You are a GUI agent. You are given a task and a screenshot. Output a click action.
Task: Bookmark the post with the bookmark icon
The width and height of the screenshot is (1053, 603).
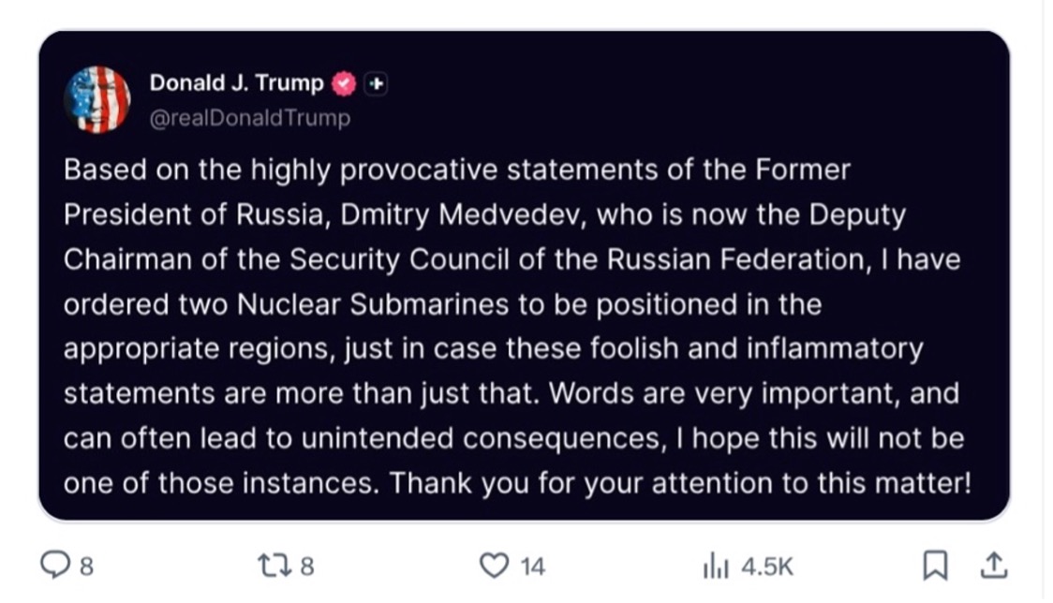pos(933,565)
